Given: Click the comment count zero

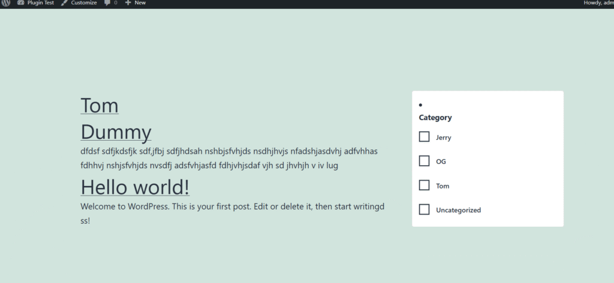Looking at the screenshot, I should 116,3.
